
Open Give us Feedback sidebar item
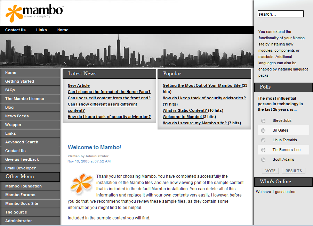30,159
